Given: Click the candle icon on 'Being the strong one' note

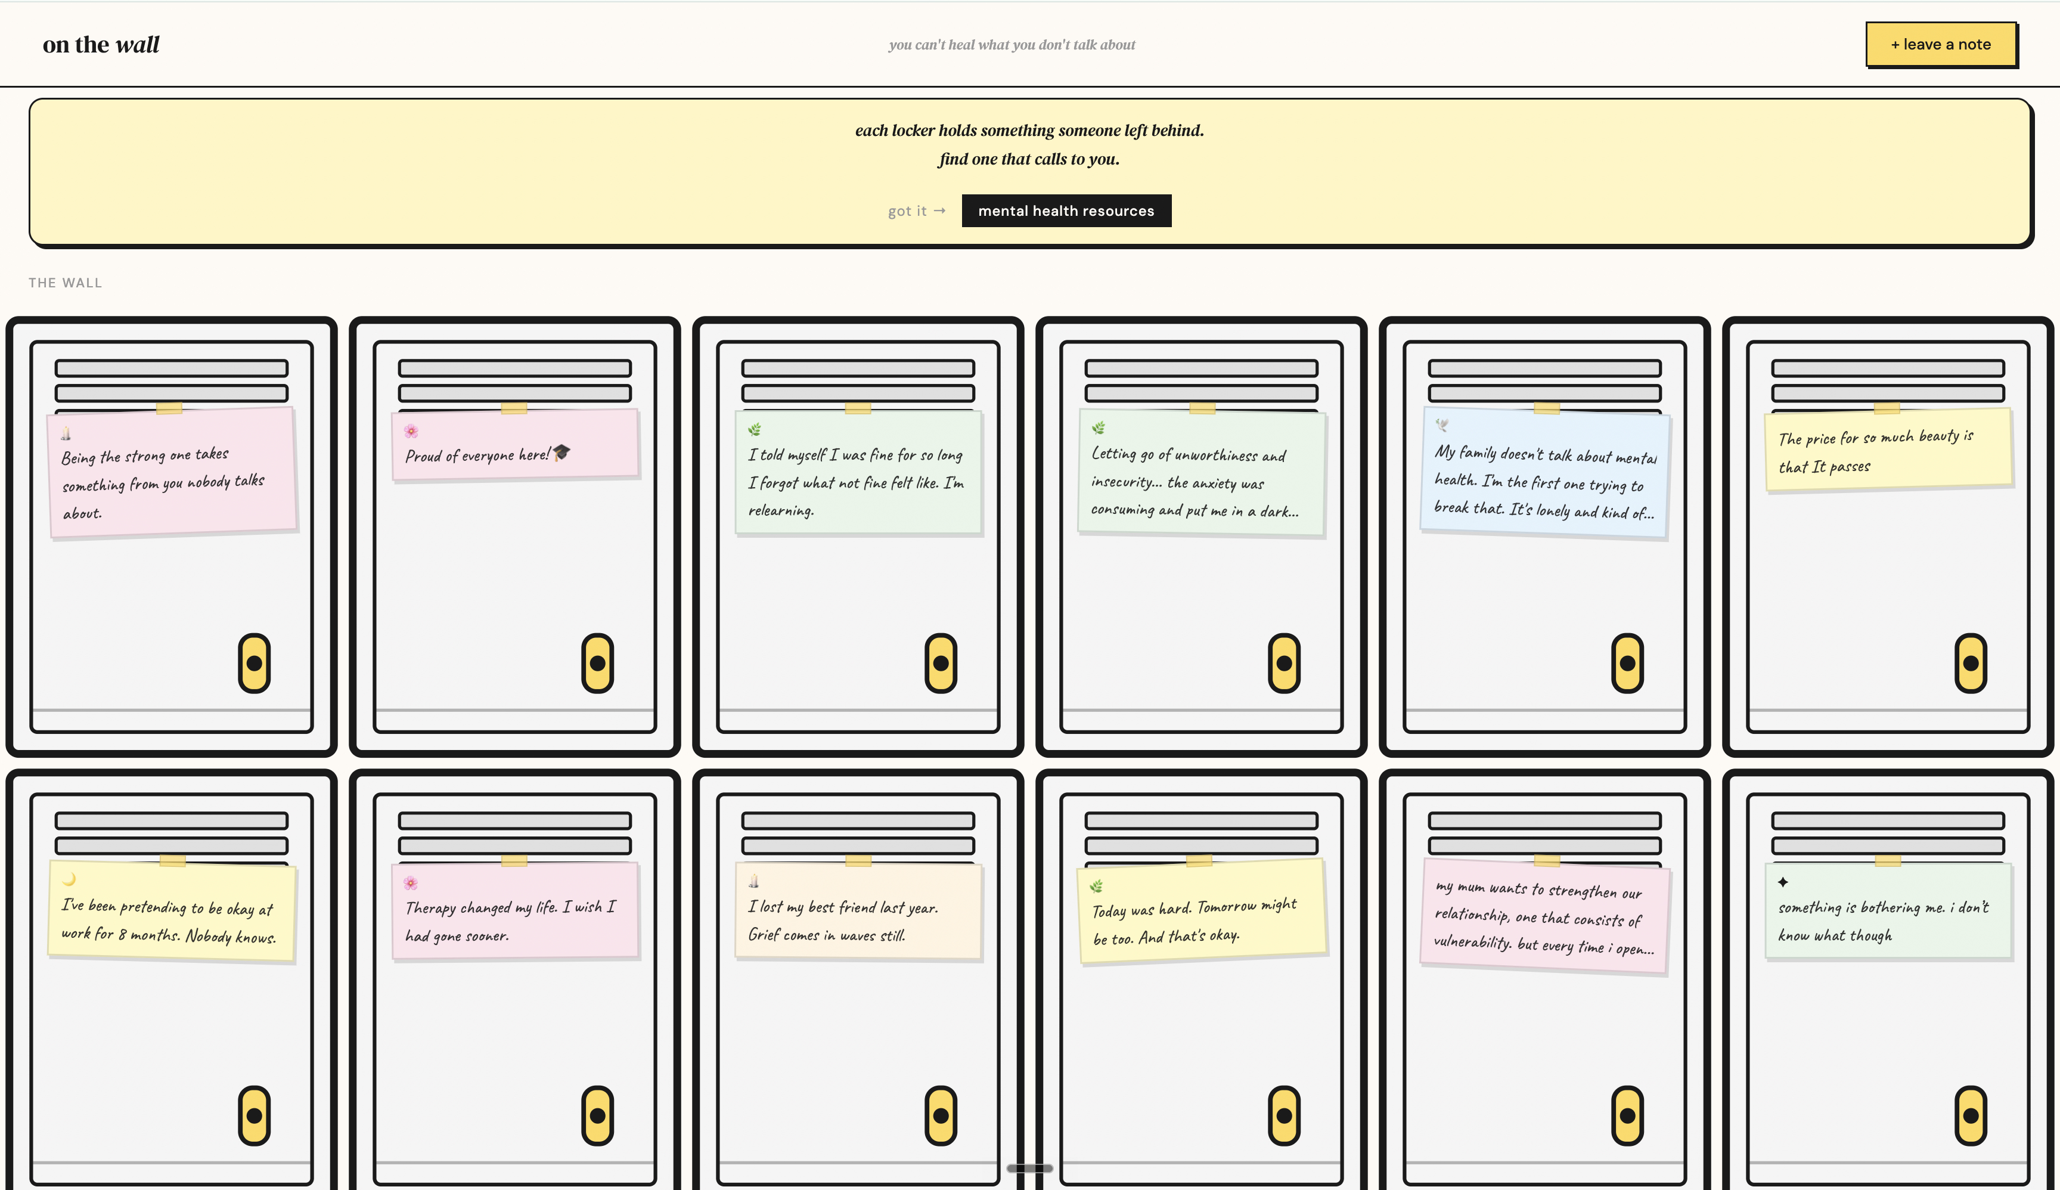Looking at the screenshot, I should click(x=66, y=433).
